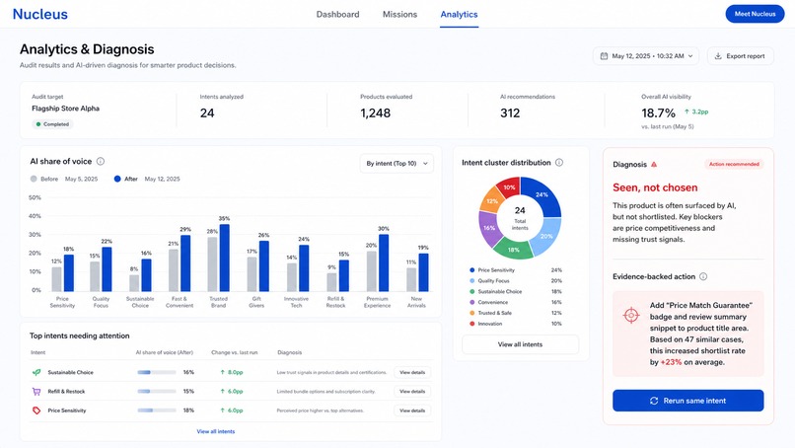The width and height of the screenshot is (795, 448).
Task: Click the calendar icon in date selector
Action: click(x=604, y=56)
